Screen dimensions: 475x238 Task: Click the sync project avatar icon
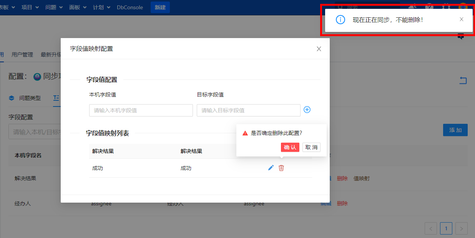pyautogui.click(x=37, y=77)
